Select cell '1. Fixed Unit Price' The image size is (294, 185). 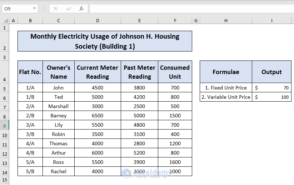point(226,88)
